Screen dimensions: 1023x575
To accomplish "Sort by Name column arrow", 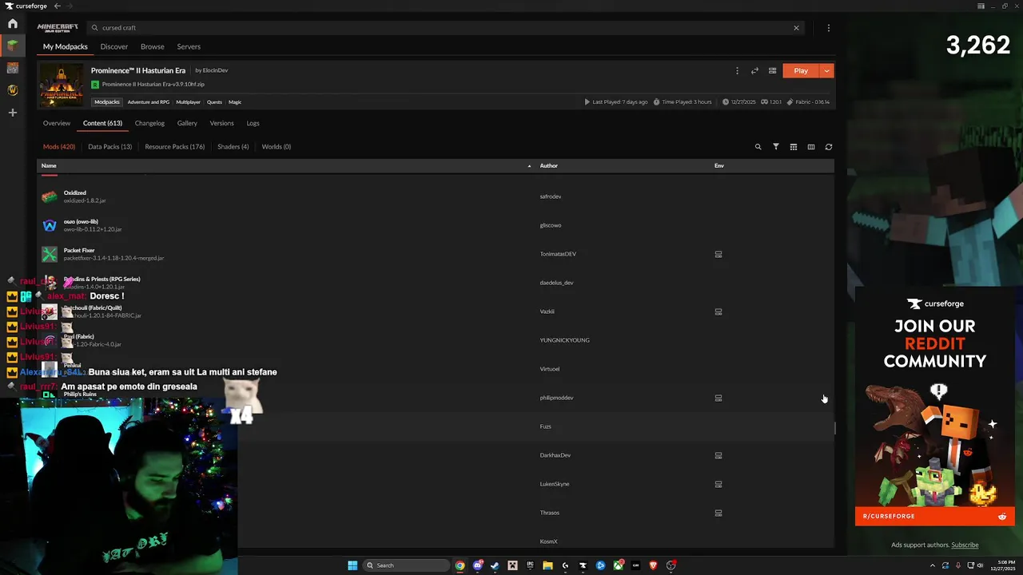I will click(x=529, y=166).
